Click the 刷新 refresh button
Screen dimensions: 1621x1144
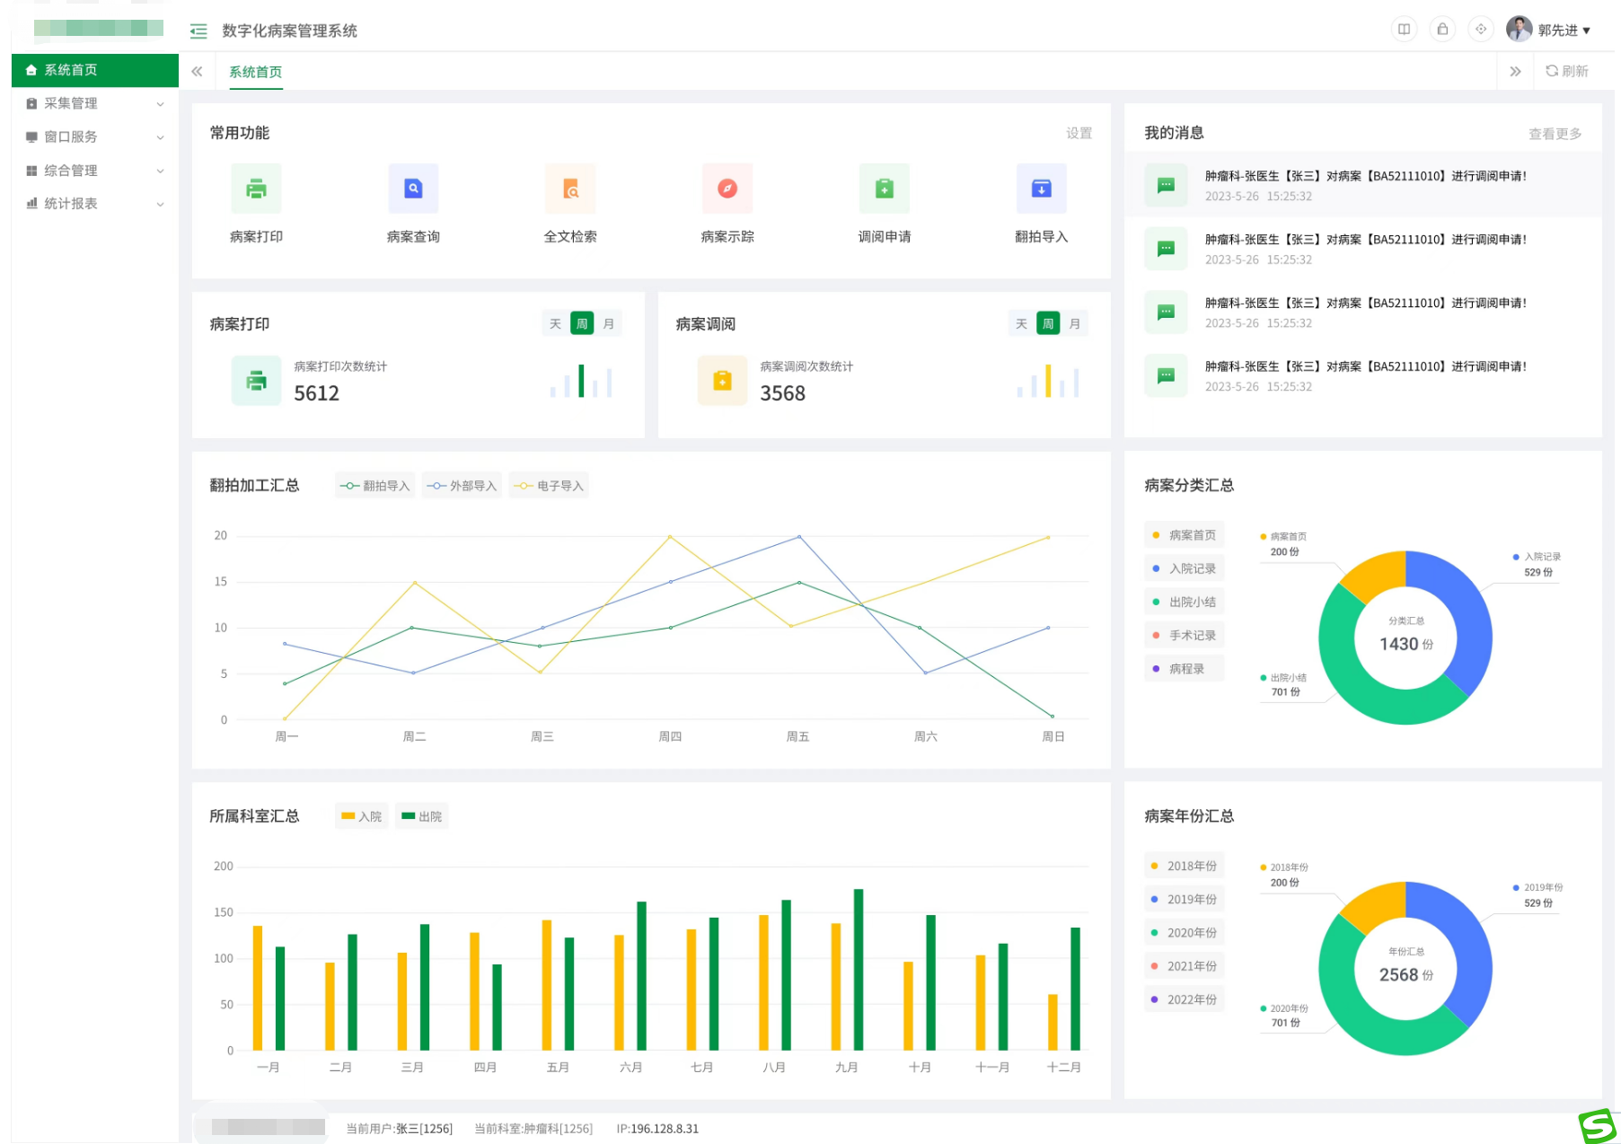pyautogui.click(x=1566, y=71)
